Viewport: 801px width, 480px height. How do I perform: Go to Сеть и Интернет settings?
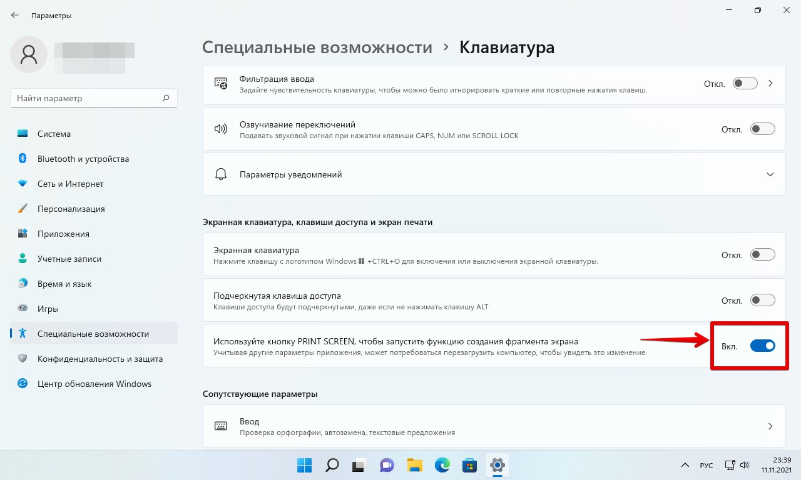pyautogui.click(x=94, y=184)
